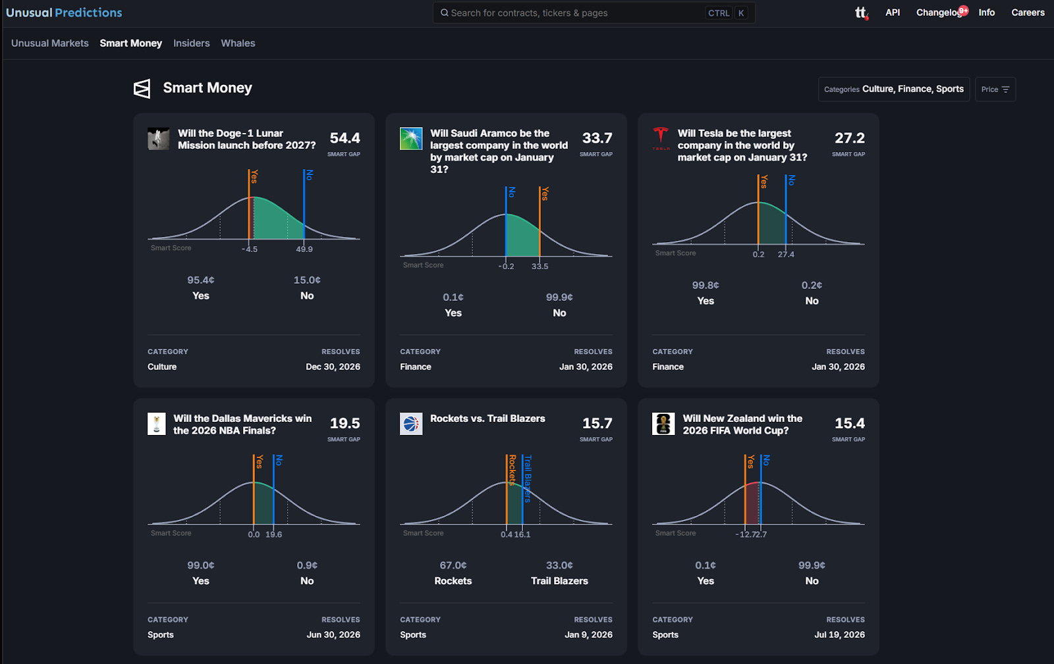Open the Categories filter dropdown
The image size is (1054, 664).
pyautogui.click(x=893, y=89)
